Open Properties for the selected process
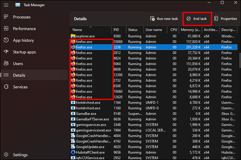This screenshot has width=241, height=160. click(226, 19)
